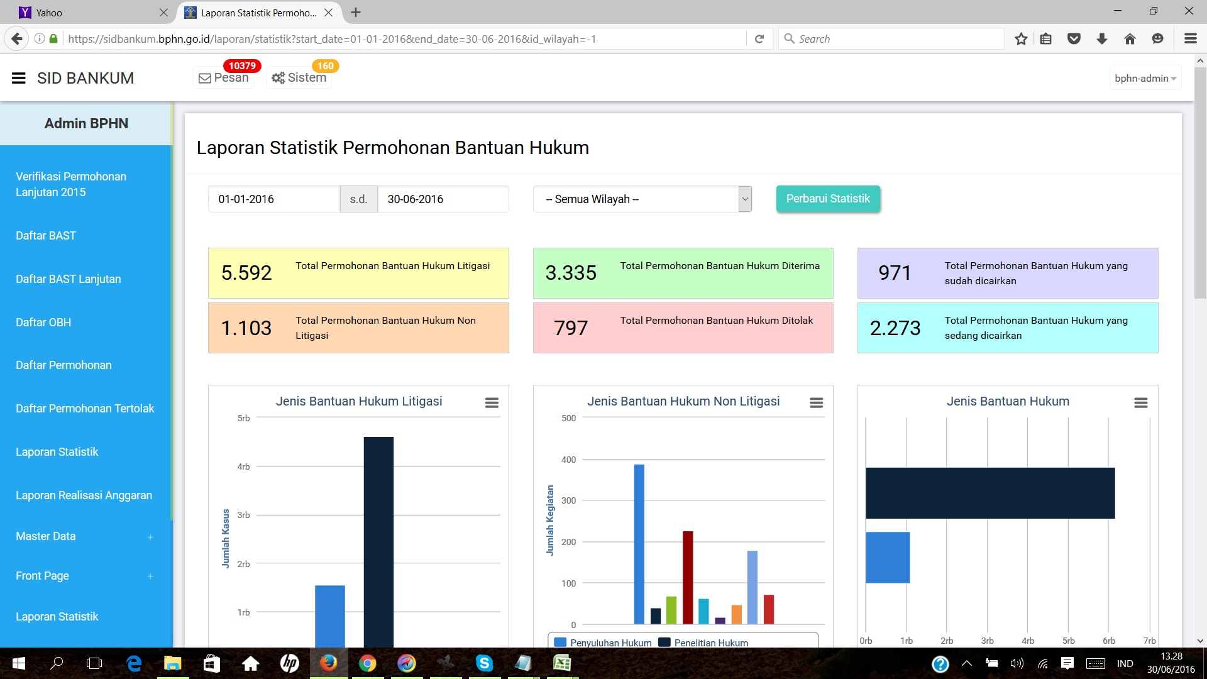This screenshot has height=679, width=1207.
Task: Click start date field 01-01-2016
Action: click(274, 199)
